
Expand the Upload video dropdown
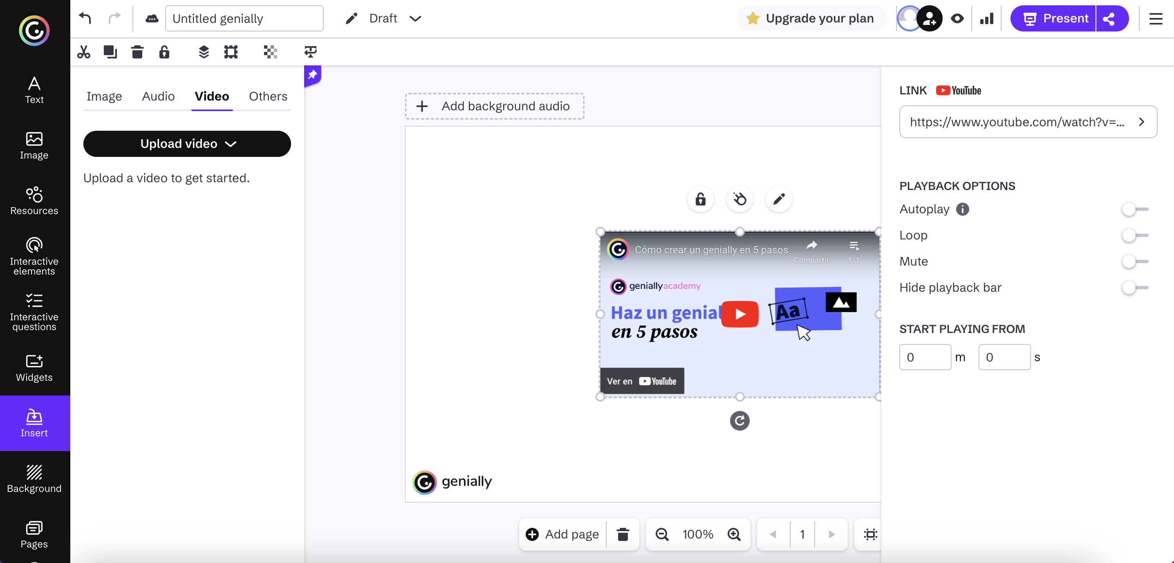point(187,144)
